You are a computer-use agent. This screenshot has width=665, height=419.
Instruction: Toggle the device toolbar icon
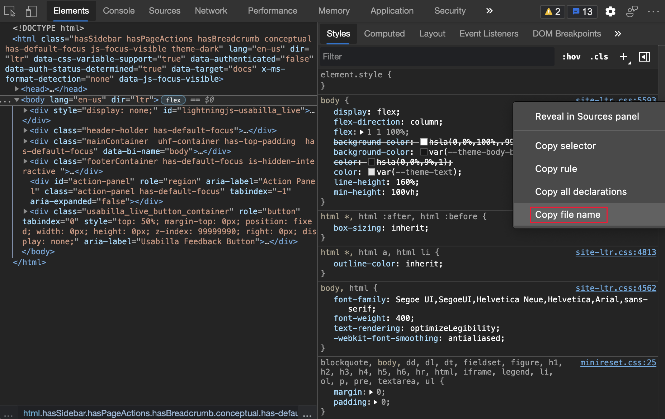[x=31, y=11]
